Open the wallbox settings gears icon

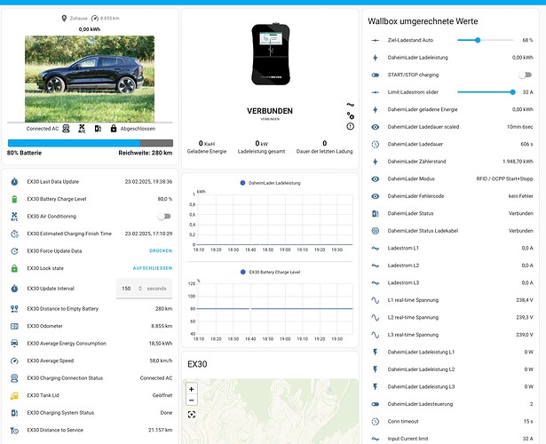click(351, 115)
